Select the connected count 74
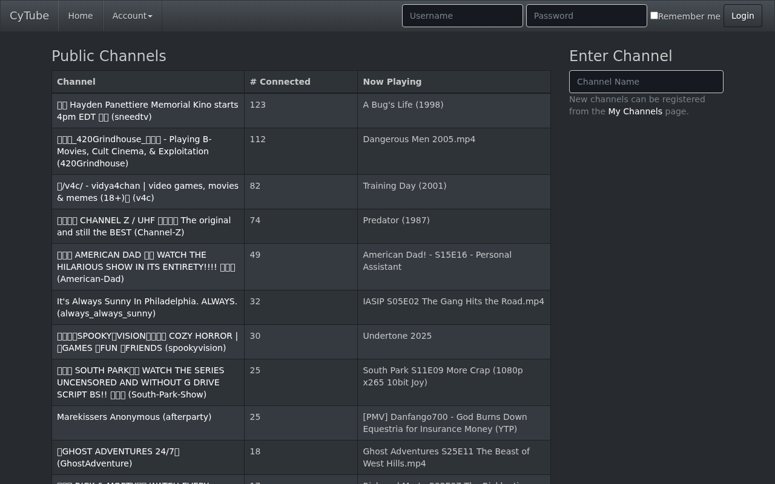 pos(255,220)
